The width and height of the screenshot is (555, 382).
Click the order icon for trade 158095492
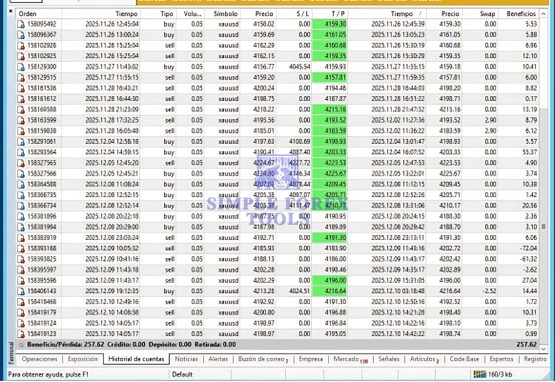[21, 24]
